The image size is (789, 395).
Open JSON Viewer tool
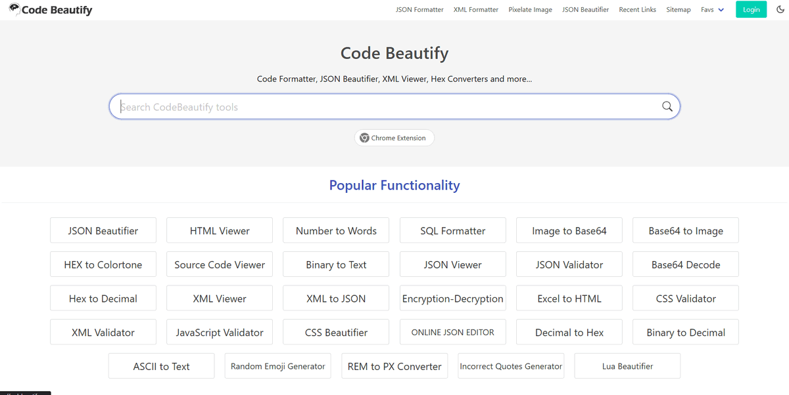[453, 264]
